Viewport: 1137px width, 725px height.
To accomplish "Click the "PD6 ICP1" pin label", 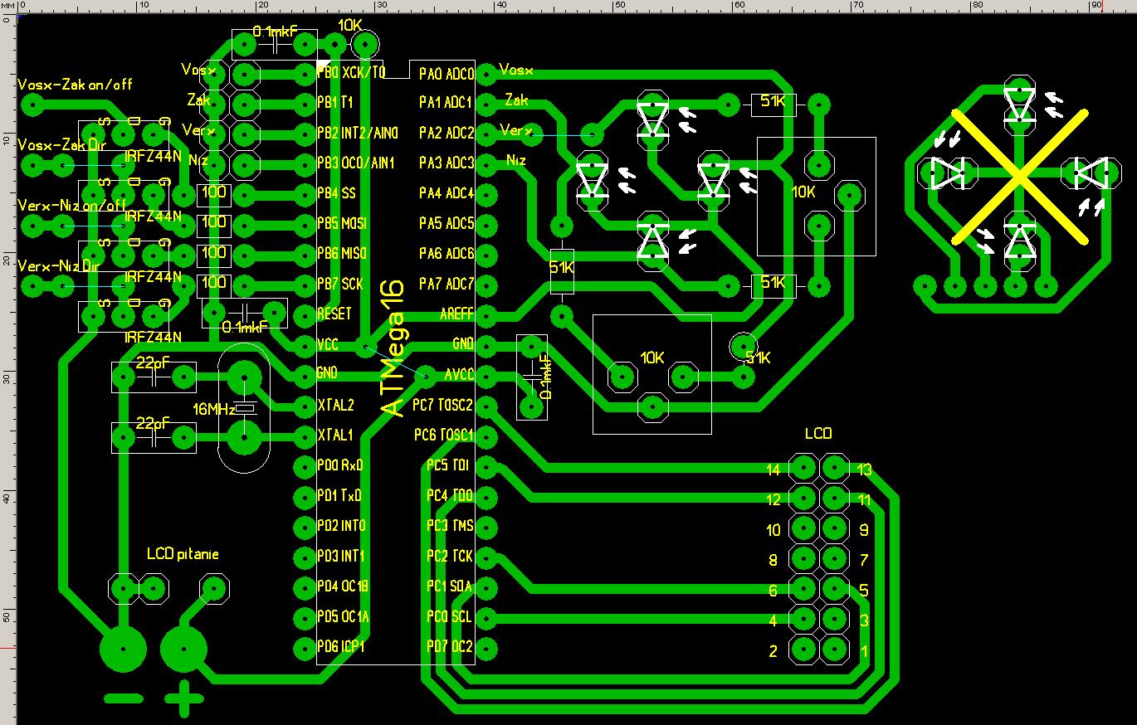I will click(x=341, y=646).
